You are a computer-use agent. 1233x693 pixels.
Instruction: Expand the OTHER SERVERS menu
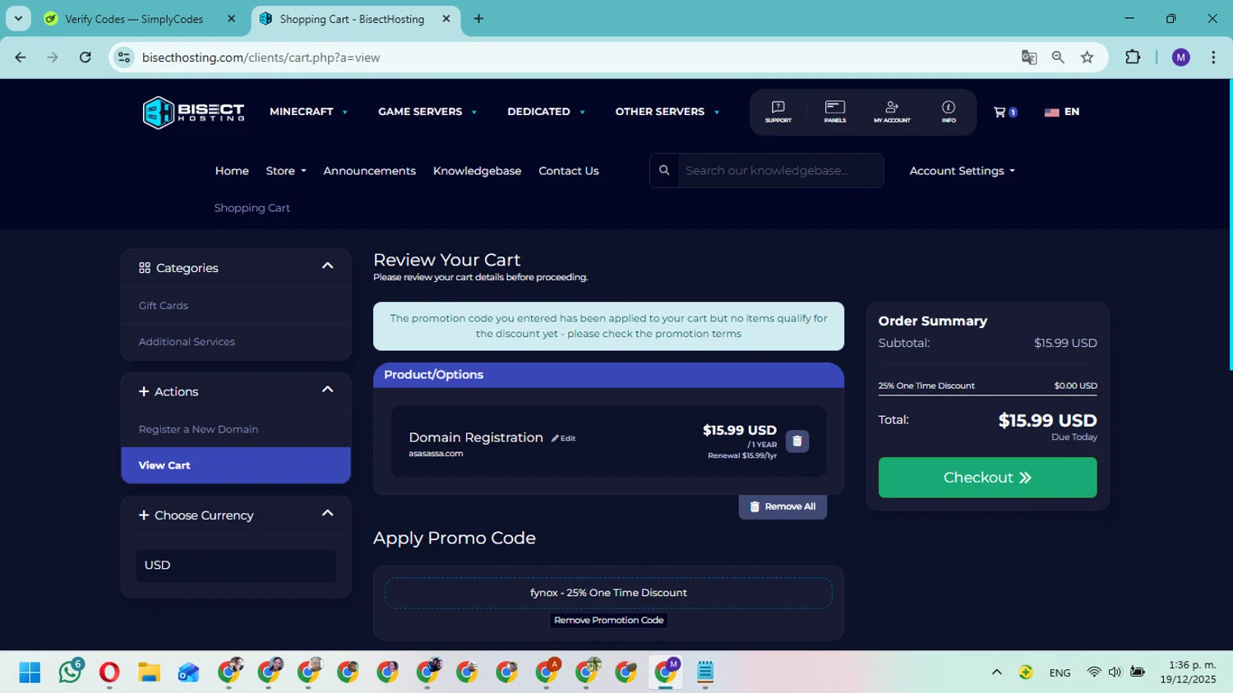click(667, 112)
